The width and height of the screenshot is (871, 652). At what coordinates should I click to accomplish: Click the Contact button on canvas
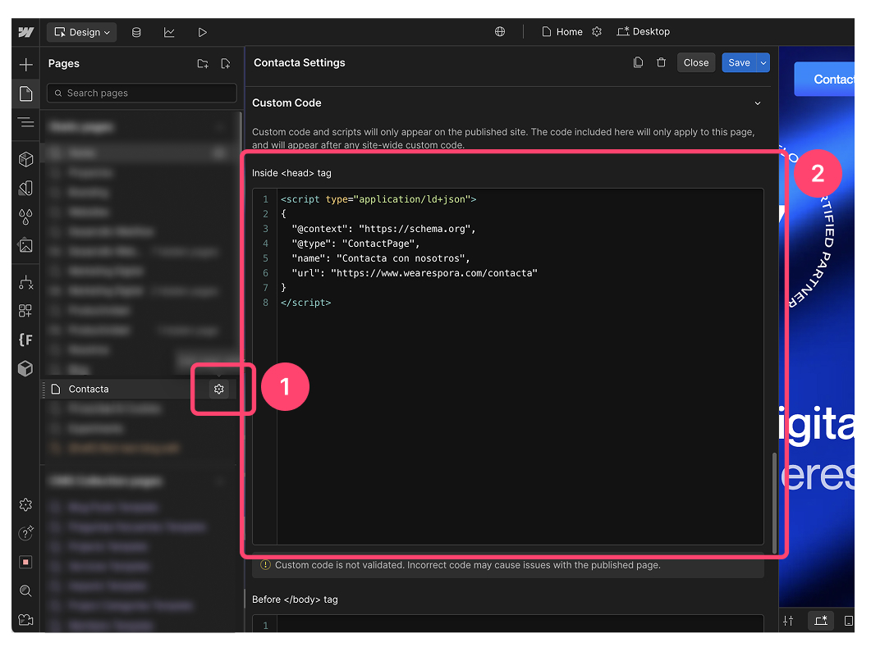tap(824, 79)
